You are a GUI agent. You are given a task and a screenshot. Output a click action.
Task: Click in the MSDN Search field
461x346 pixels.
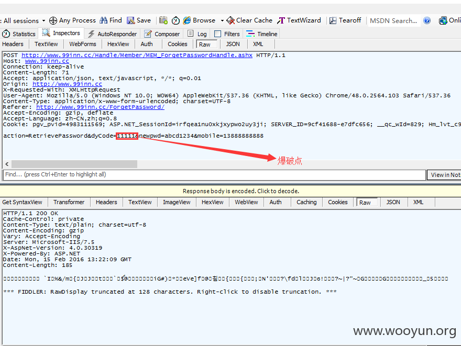[394, 20]
